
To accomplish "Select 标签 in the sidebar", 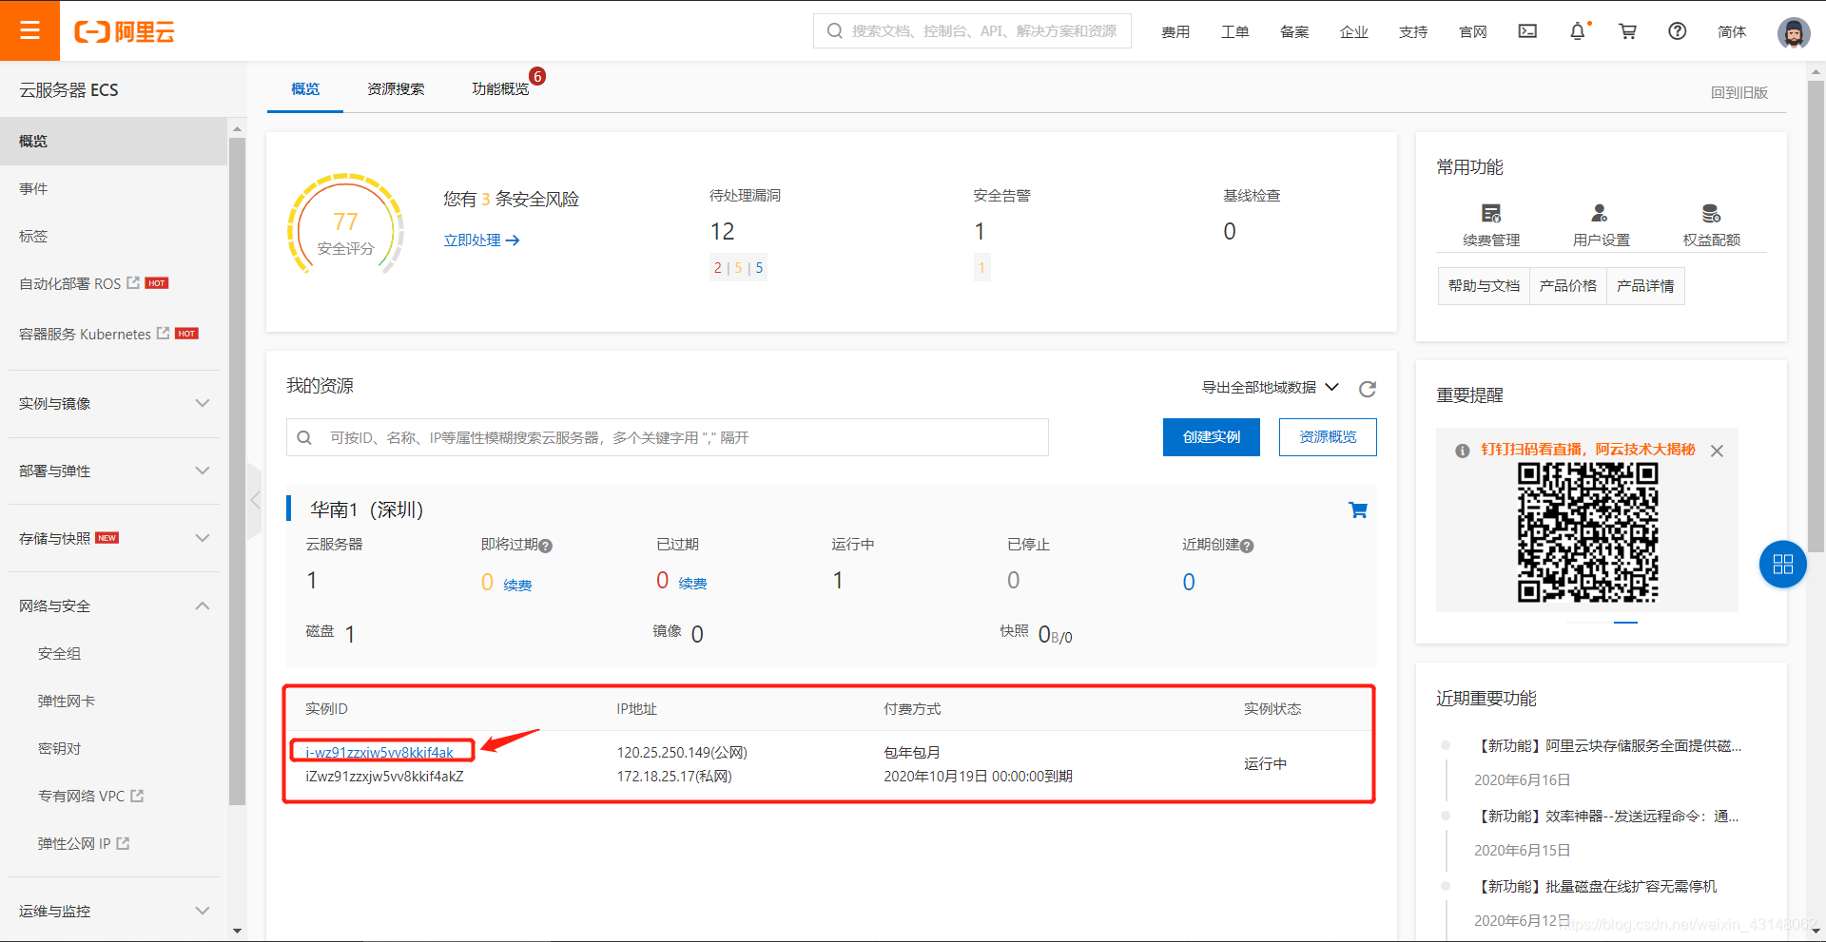I will [x=114, y=236].
